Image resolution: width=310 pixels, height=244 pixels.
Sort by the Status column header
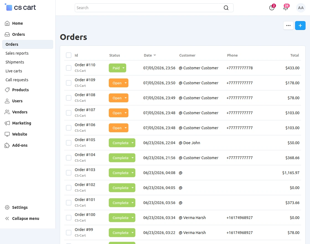pyautogui.click(x=115, y=55)
